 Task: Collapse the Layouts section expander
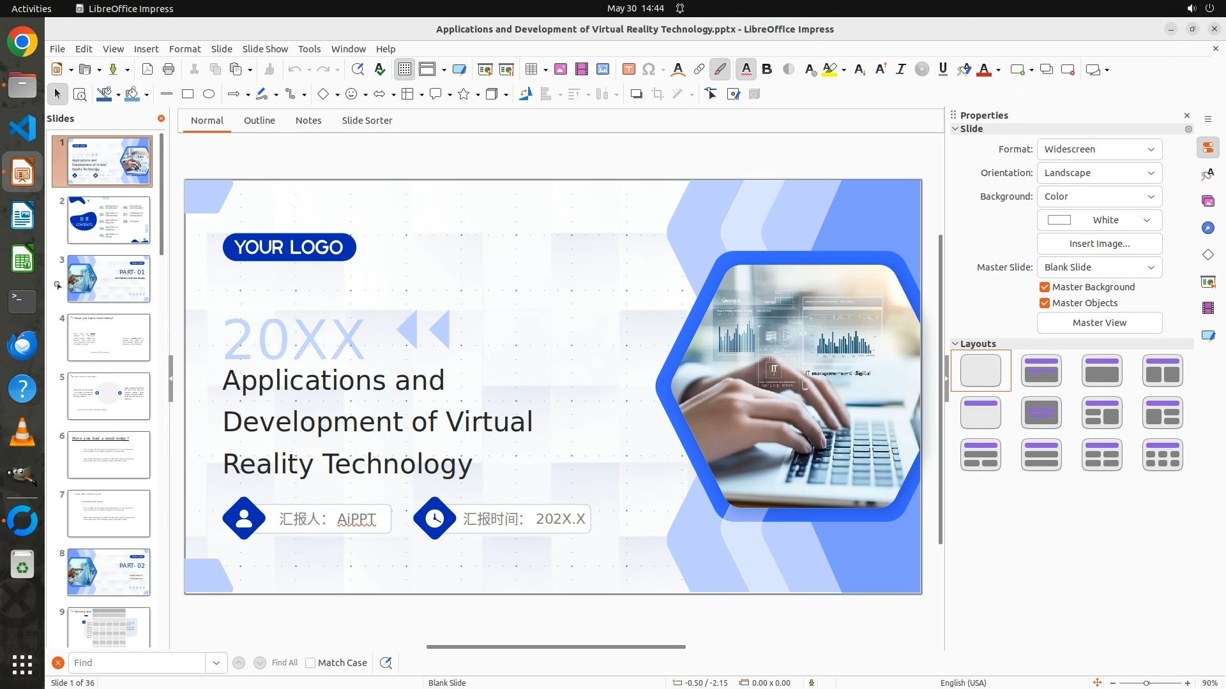(x=956, y=344)
